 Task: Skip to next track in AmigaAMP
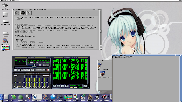(29, 70)
